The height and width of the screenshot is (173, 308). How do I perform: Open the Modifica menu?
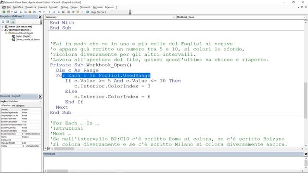tap(18, 7)
